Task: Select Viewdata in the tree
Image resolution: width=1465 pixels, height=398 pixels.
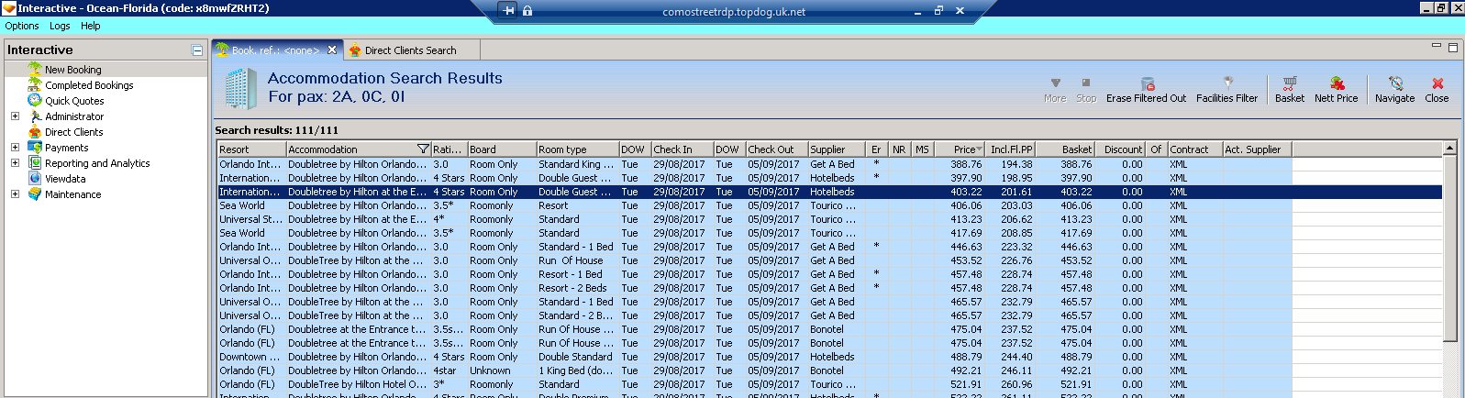Action: (65, 179)
